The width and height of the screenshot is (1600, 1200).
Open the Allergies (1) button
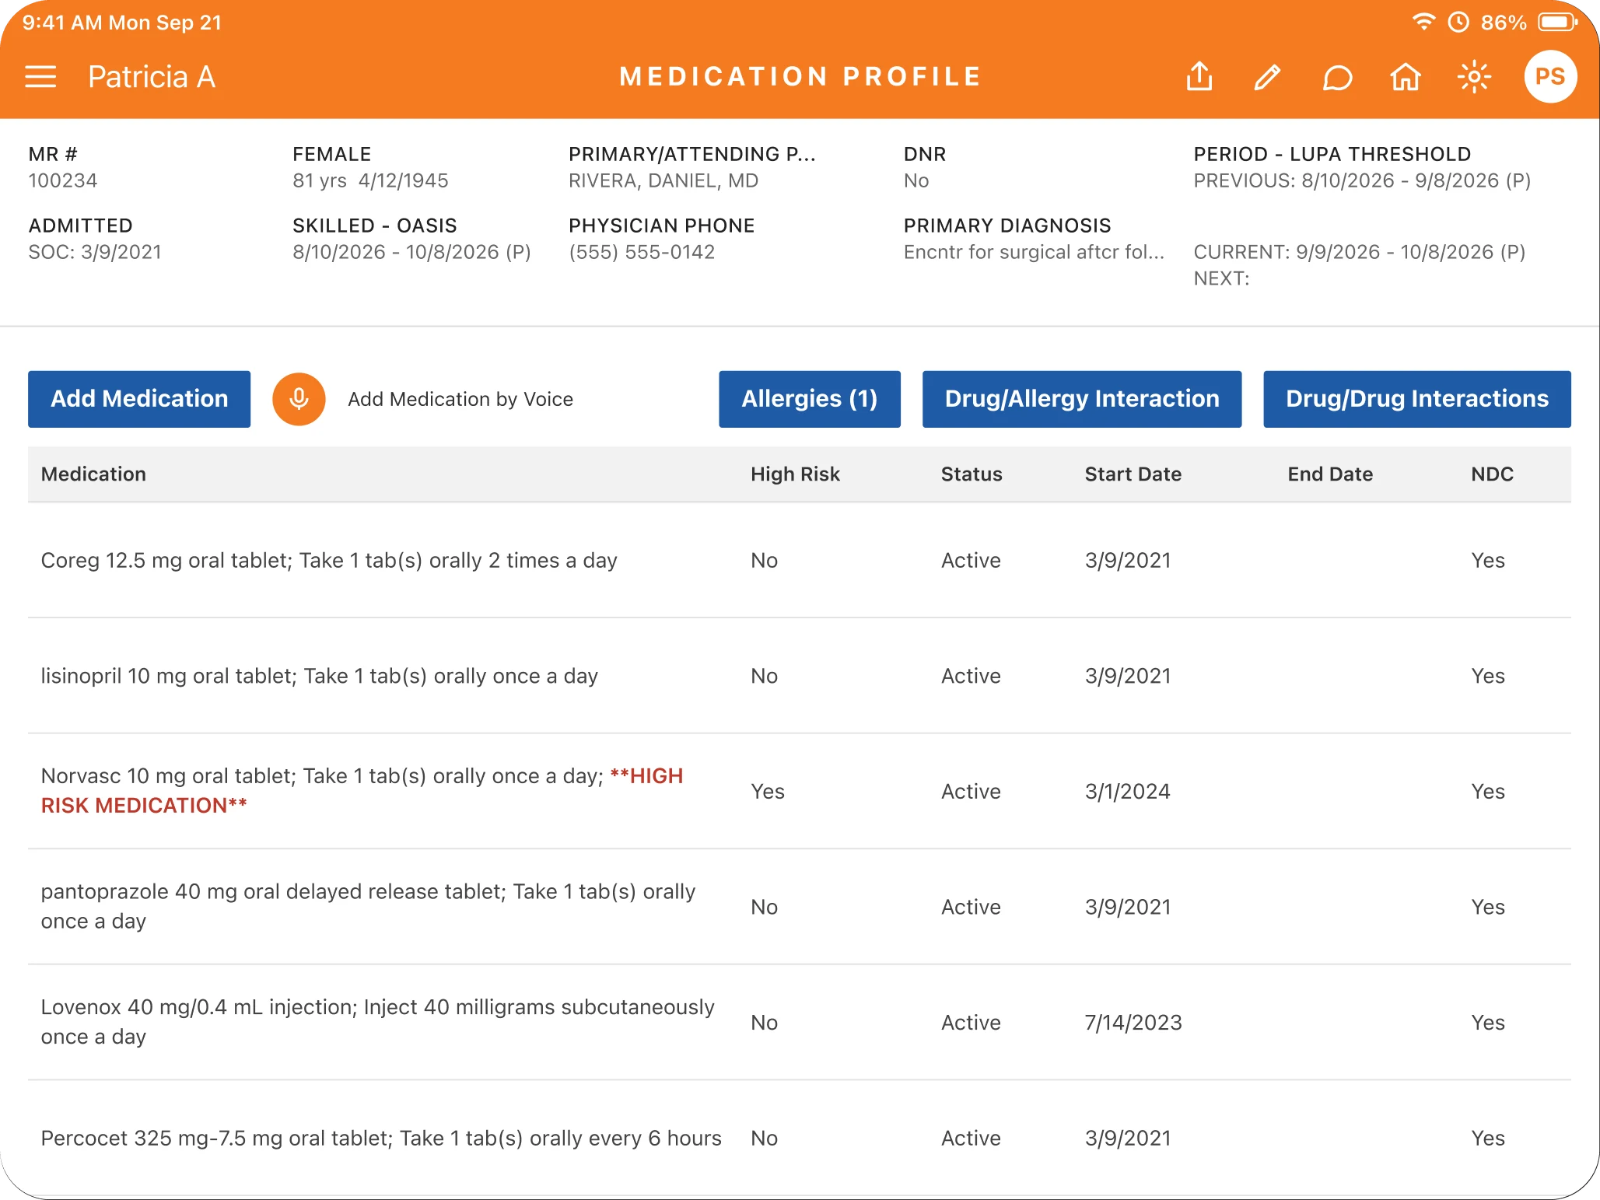(x=809, y=399)
